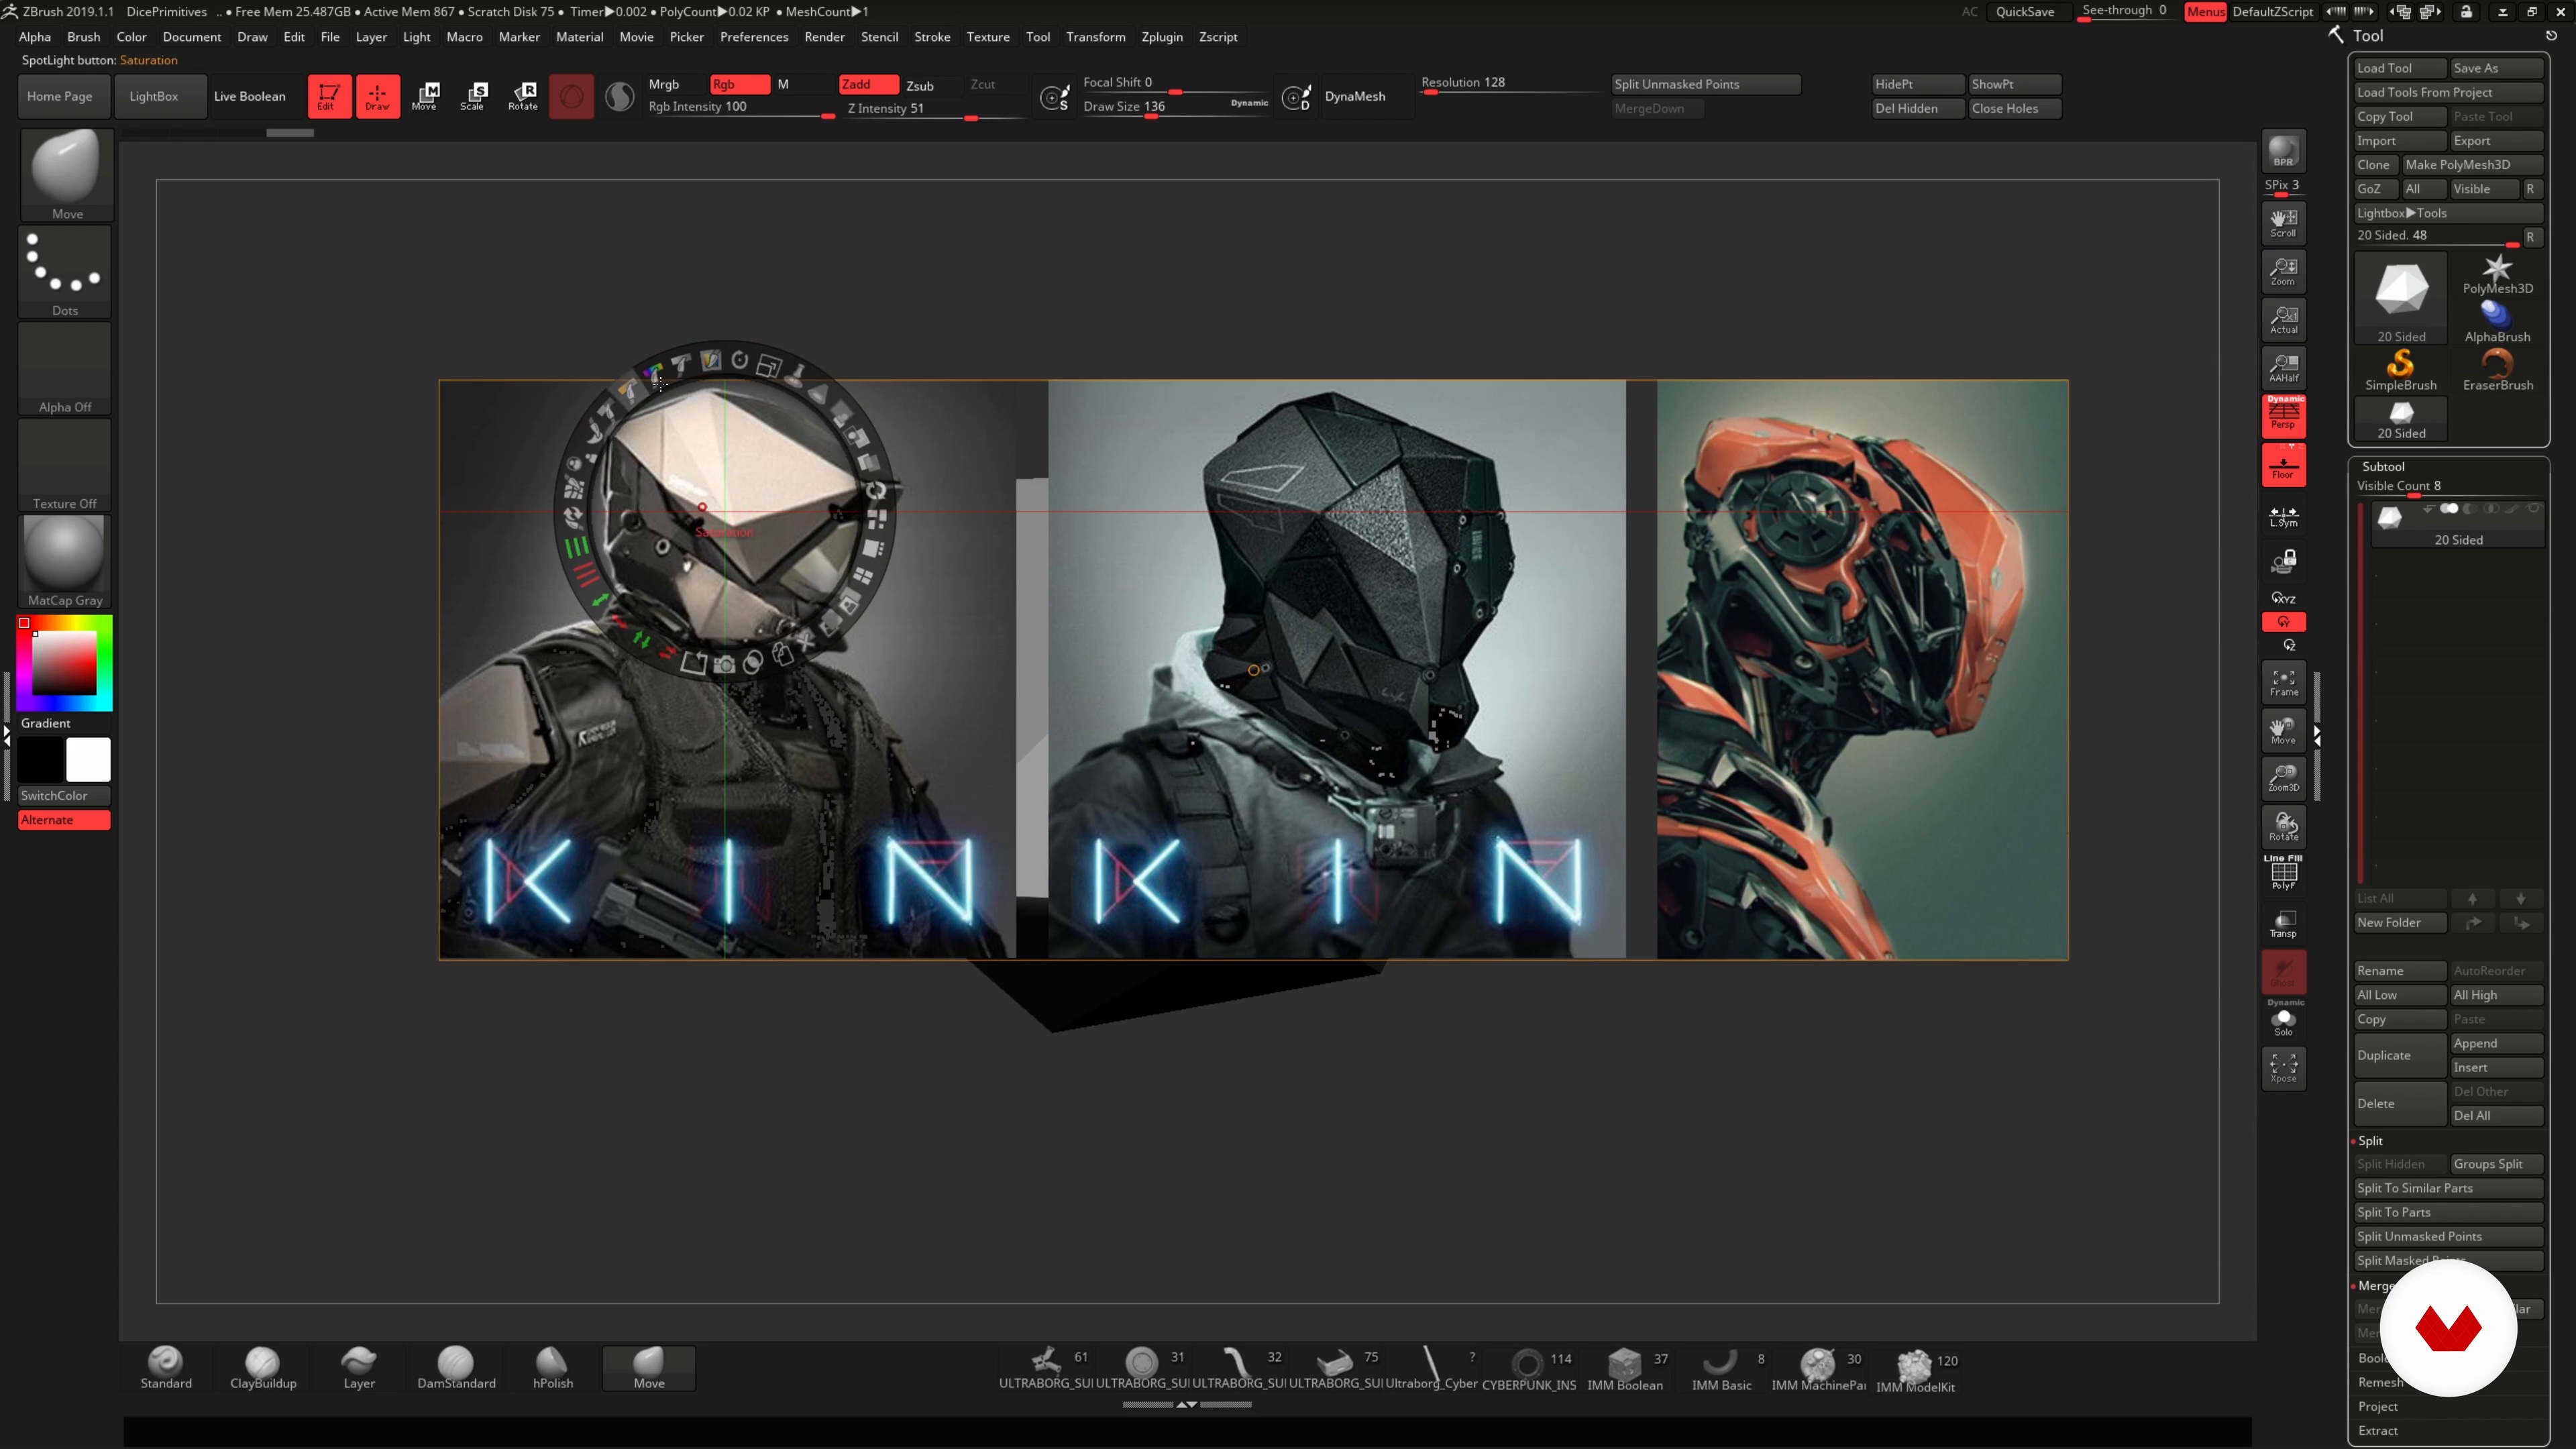Select the IMM ModelKit brush
Image resolution: width=2576 pixels, height=1449 pixels.
coord(1915,1370)
